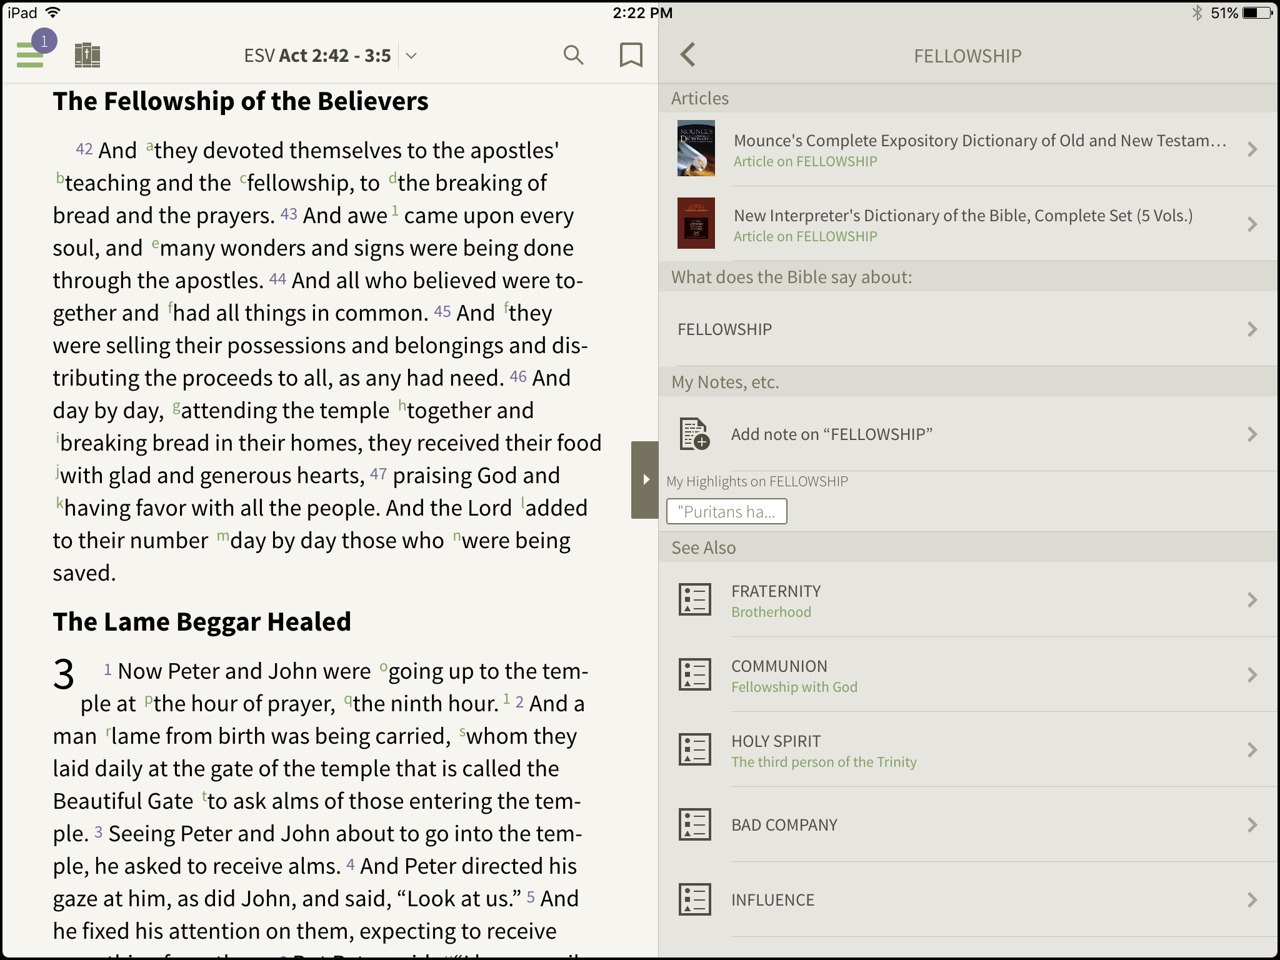
Task: Tap verse number 47
Action: (x=378, y=474)
